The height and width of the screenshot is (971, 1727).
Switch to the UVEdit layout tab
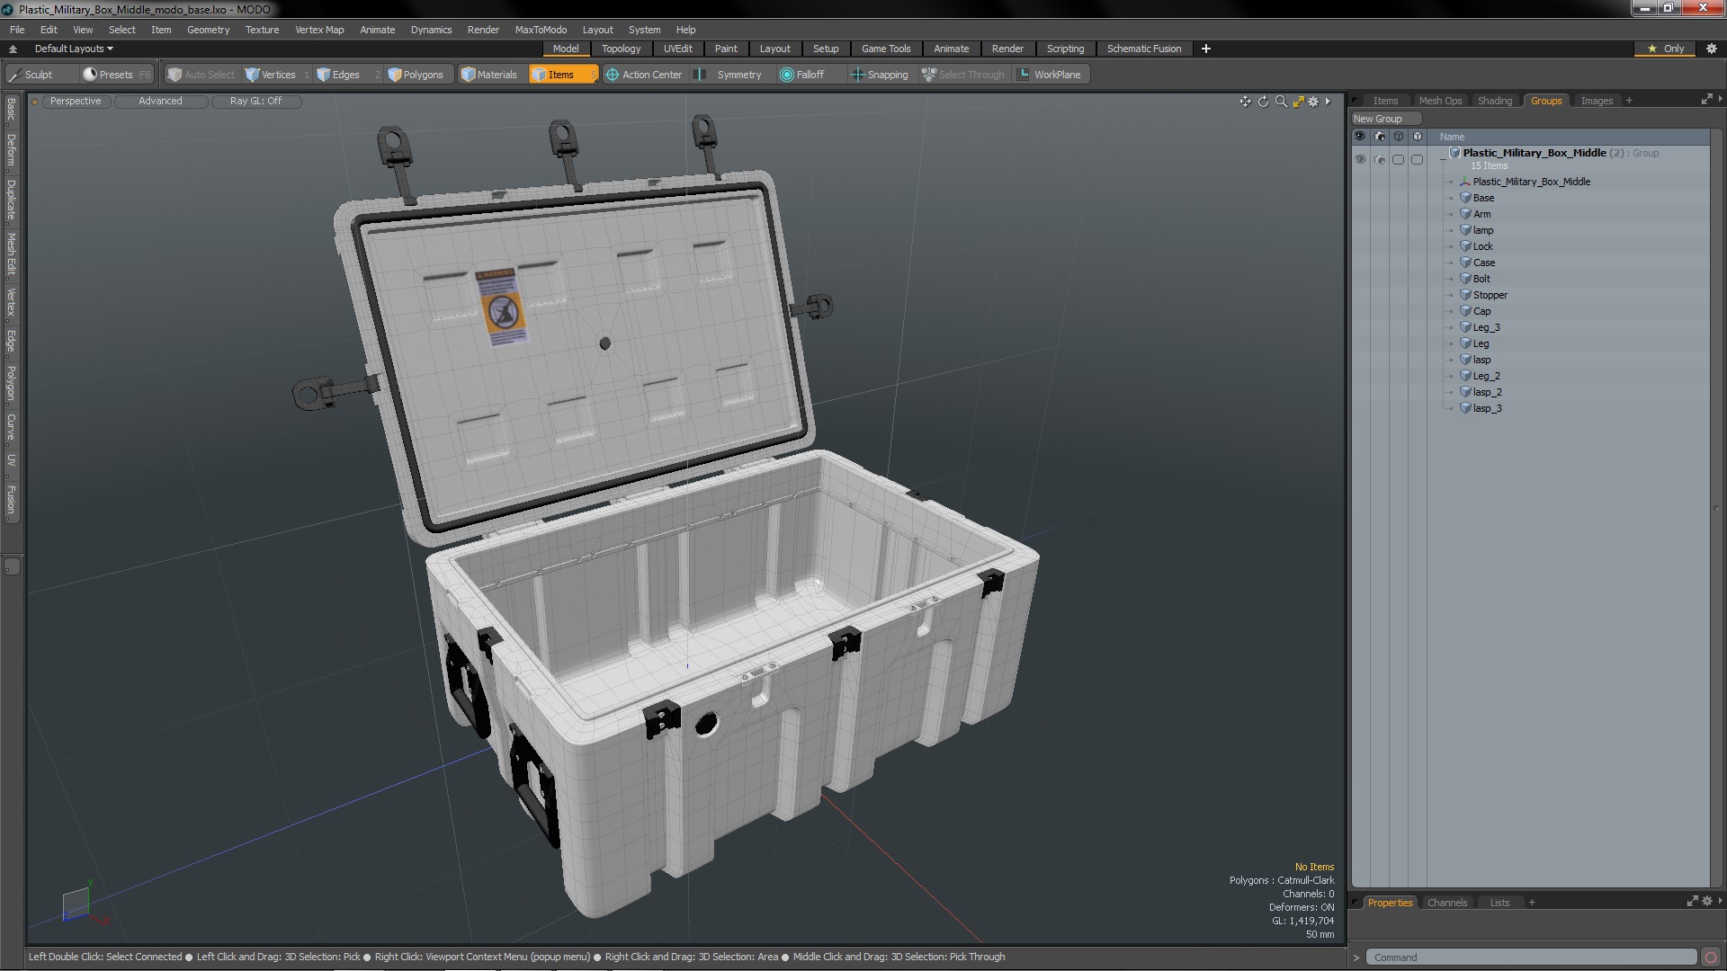677,49
